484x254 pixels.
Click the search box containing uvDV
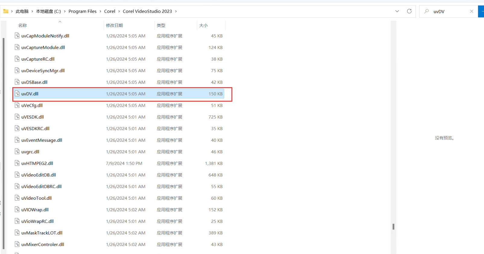448,11
